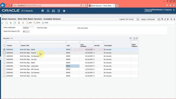Click the Last Modified filter field
The image size is (176, 99).
[x=87, y=42]
